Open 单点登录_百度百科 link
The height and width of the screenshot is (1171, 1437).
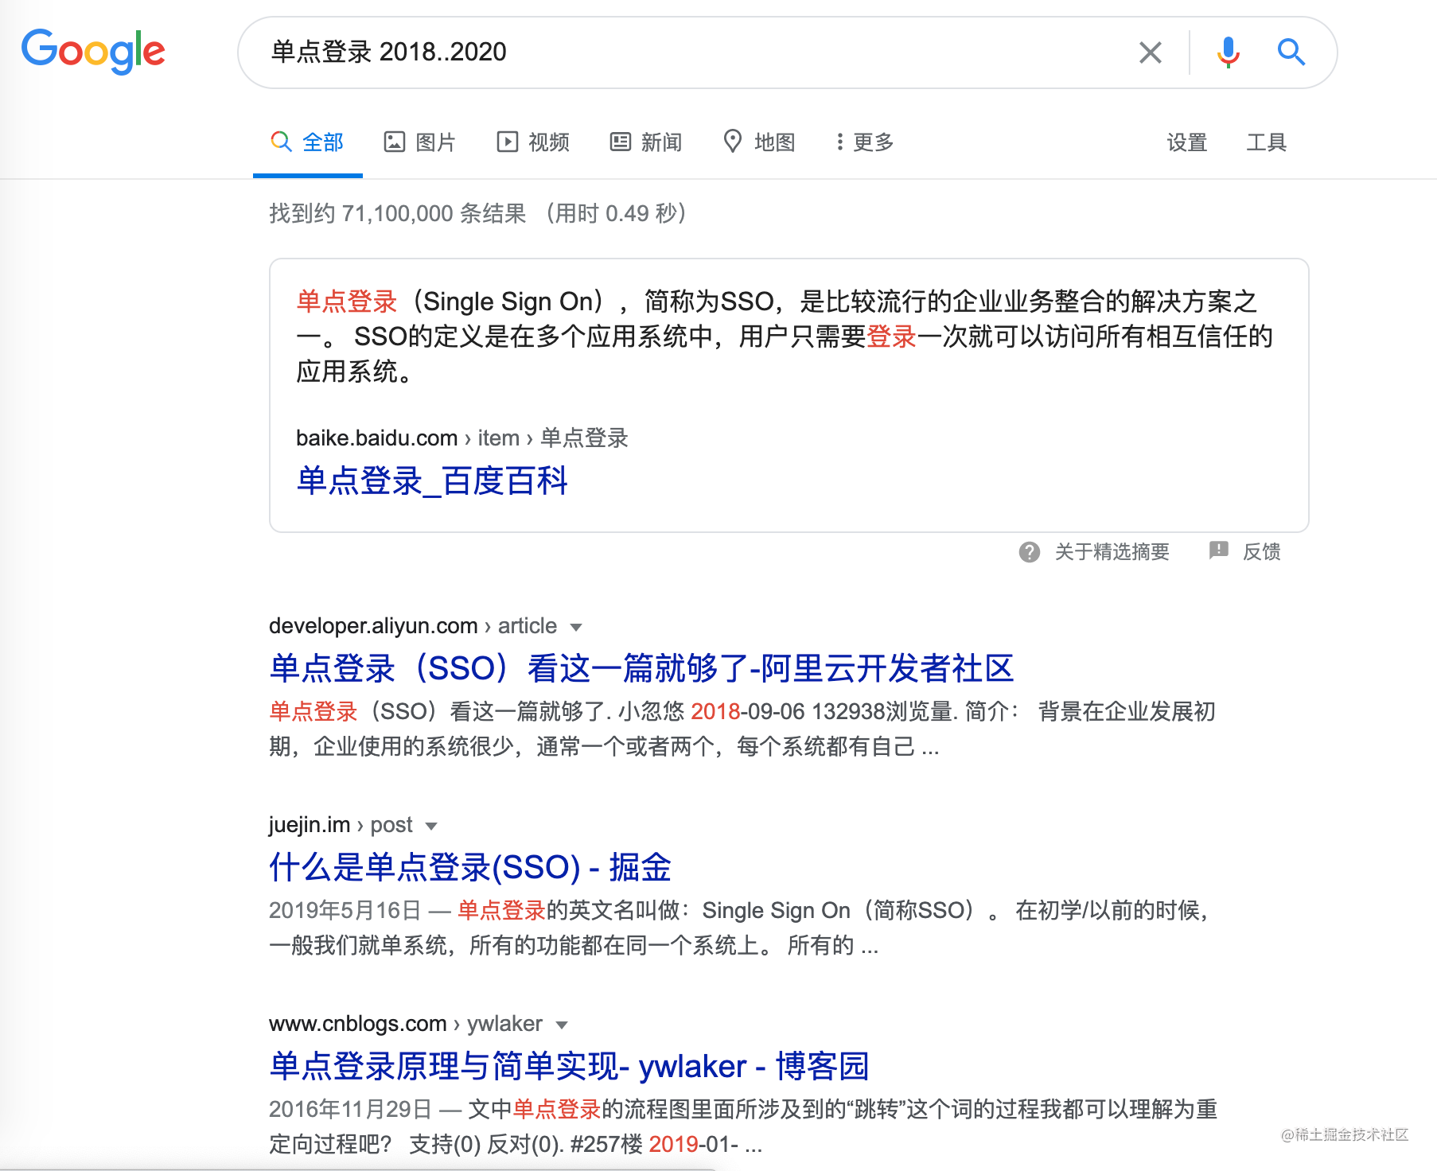click(432, 480)
